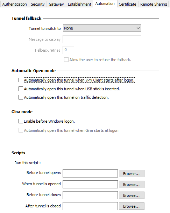Screen dimensions: 170x213
Task: Click the Automation tab
Action: (105, 4)
